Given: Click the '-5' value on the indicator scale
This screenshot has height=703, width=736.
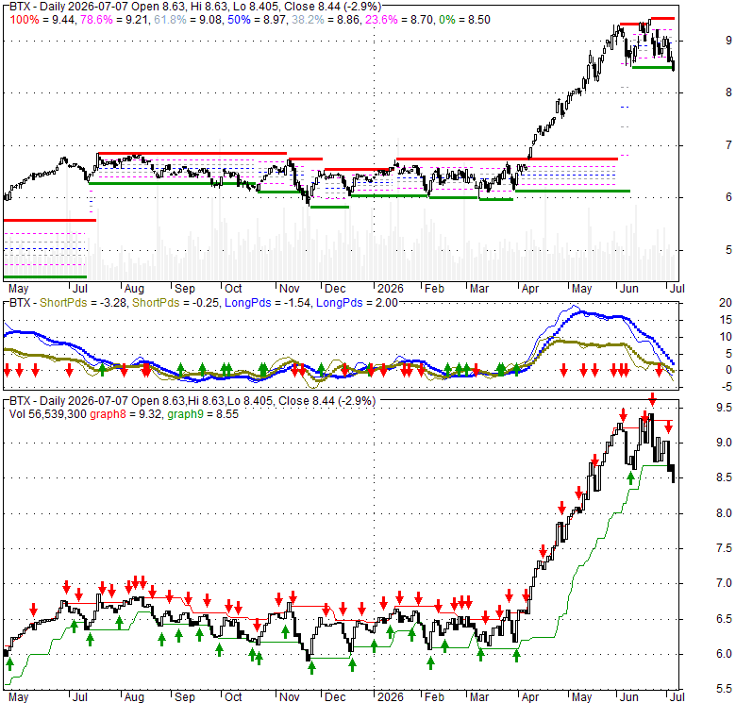Looking at the screenshot, I should pyautogui.click(x=726, y=387).
